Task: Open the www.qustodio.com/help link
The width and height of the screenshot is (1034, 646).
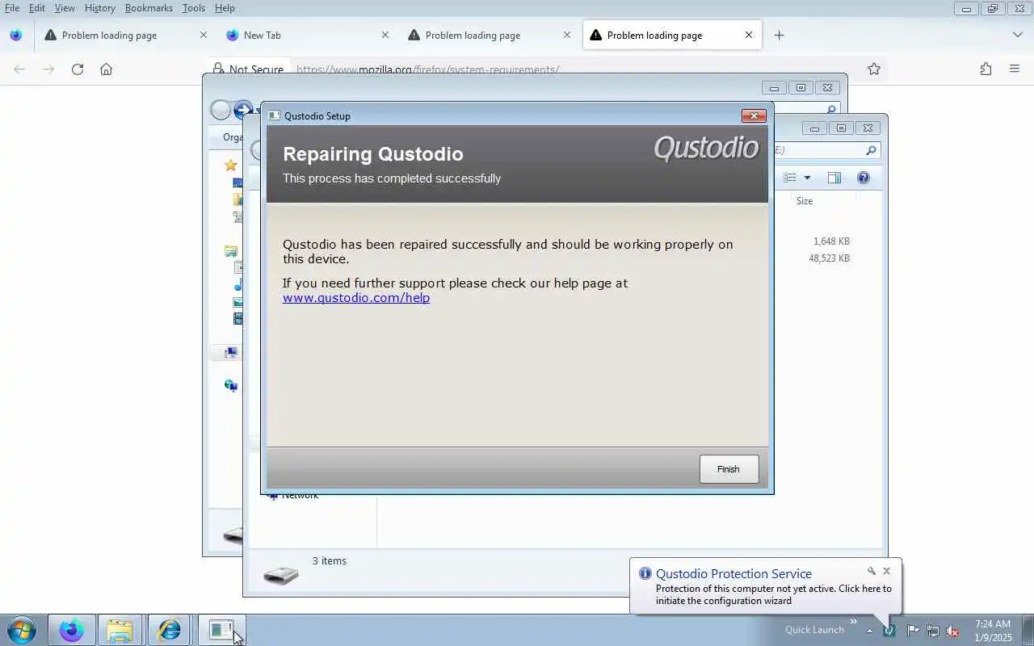Action: pos(356,298)
